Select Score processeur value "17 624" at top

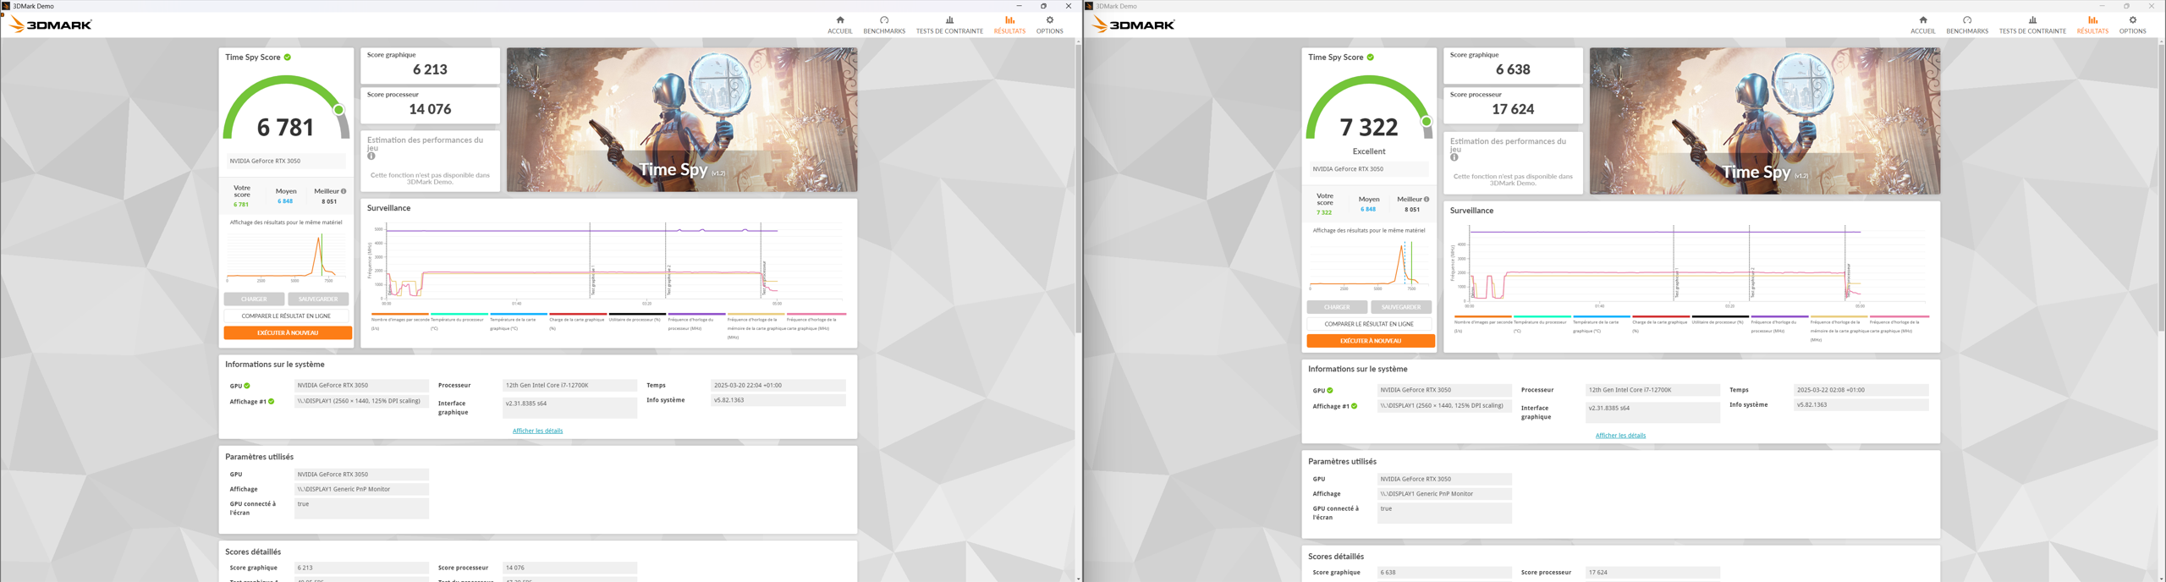pos(1513,109)
